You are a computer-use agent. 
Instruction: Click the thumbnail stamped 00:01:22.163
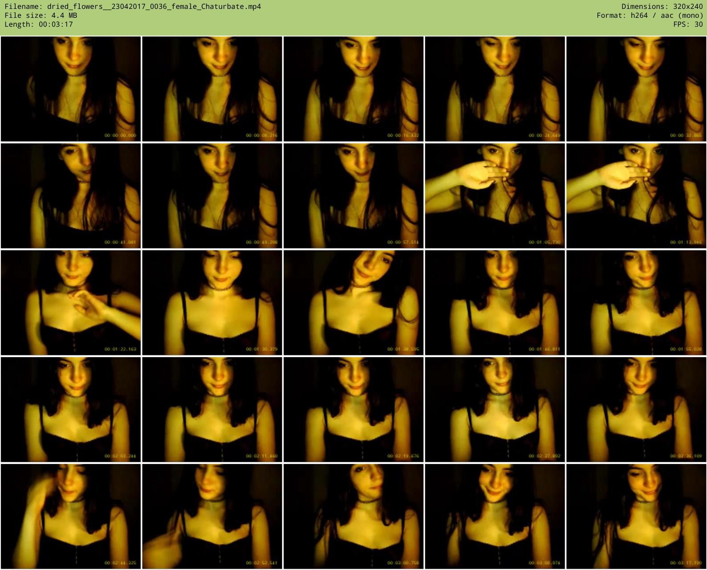point(71,303)
